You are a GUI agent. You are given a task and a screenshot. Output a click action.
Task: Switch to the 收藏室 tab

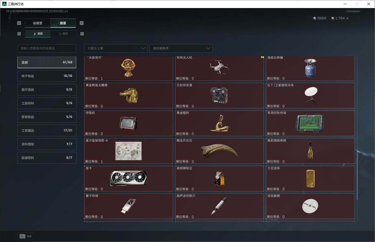tap(38, 23)
